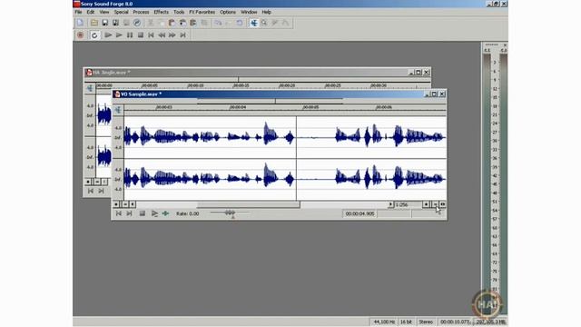Click 44,100 Hz sample rate in status bar
Screen dimensions: 581x327
(x=384, y=322)
